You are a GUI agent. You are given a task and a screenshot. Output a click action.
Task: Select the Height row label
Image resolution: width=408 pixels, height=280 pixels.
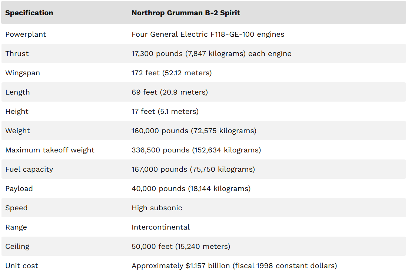(17, 112)
